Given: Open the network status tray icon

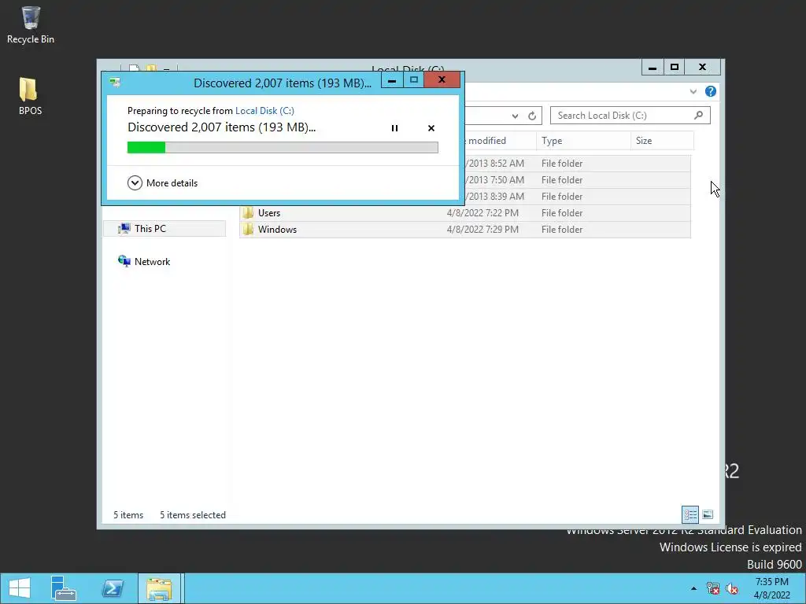Looking at the screenshot, I should 713,588.
